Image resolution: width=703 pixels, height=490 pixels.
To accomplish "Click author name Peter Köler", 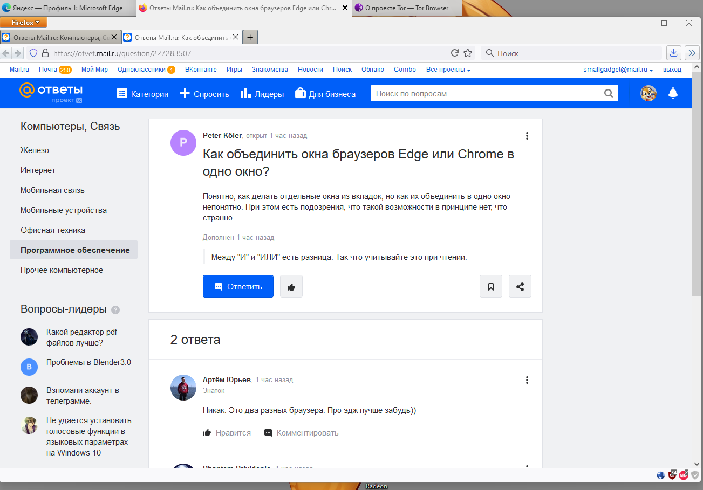I will pos(222,135).
